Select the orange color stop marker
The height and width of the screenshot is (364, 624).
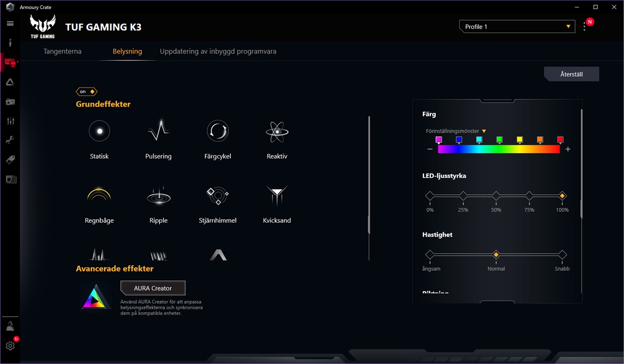540,140
